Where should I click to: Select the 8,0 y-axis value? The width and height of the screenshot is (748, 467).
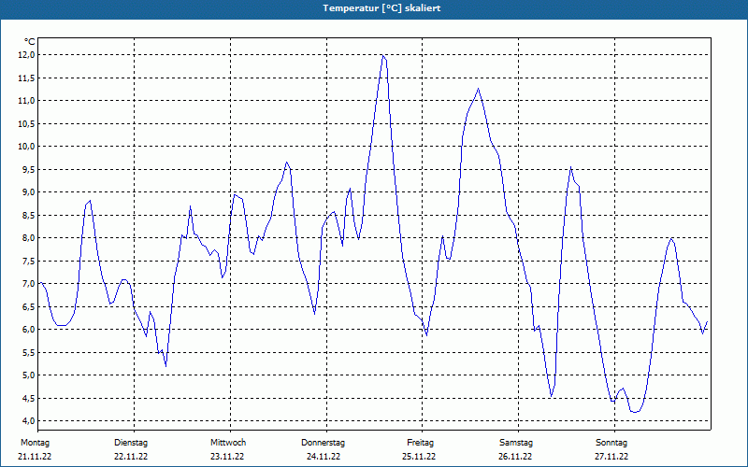(29, 238)
